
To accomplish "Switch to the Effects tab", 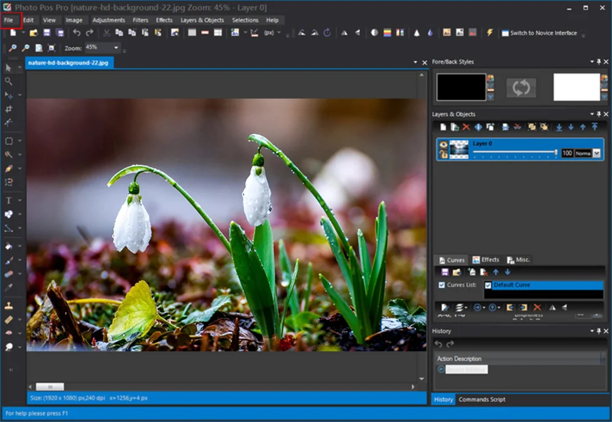I will (x=486, y=260).
